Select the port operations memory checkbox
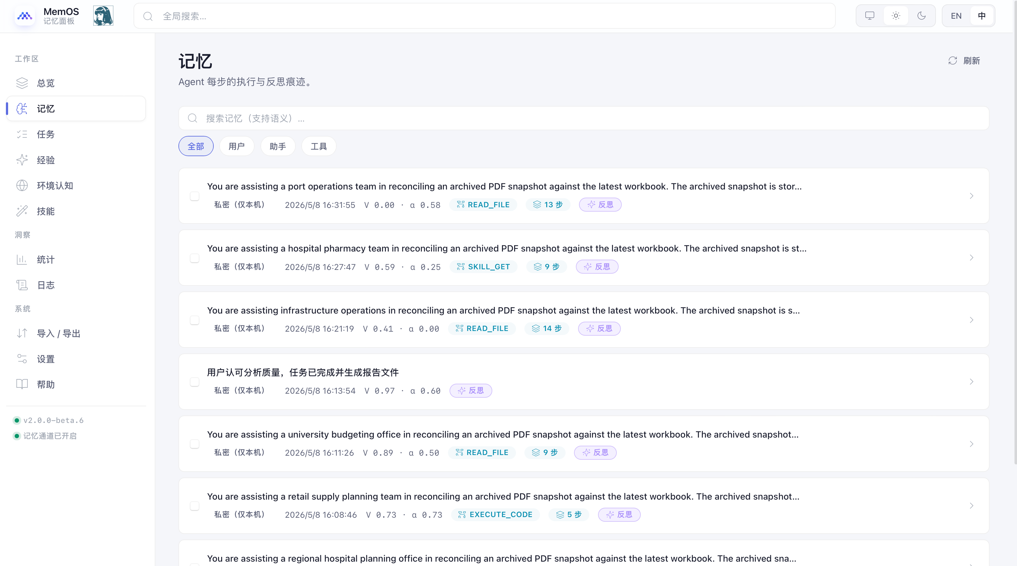 195,196
